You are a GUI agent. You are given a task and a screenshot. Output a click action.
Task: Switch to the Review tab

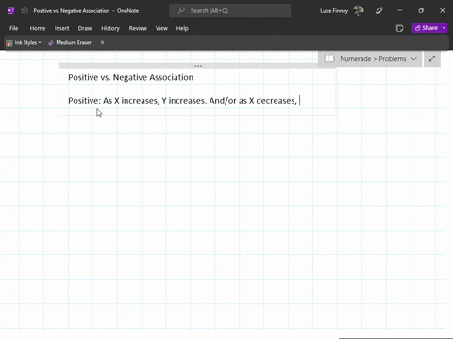(x=138, y=28)
